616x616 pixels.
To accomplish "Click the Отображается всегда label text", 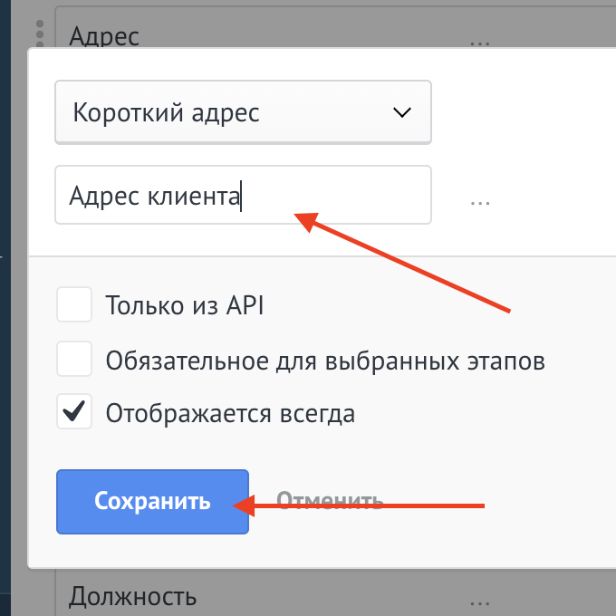I will pos(230,414).
